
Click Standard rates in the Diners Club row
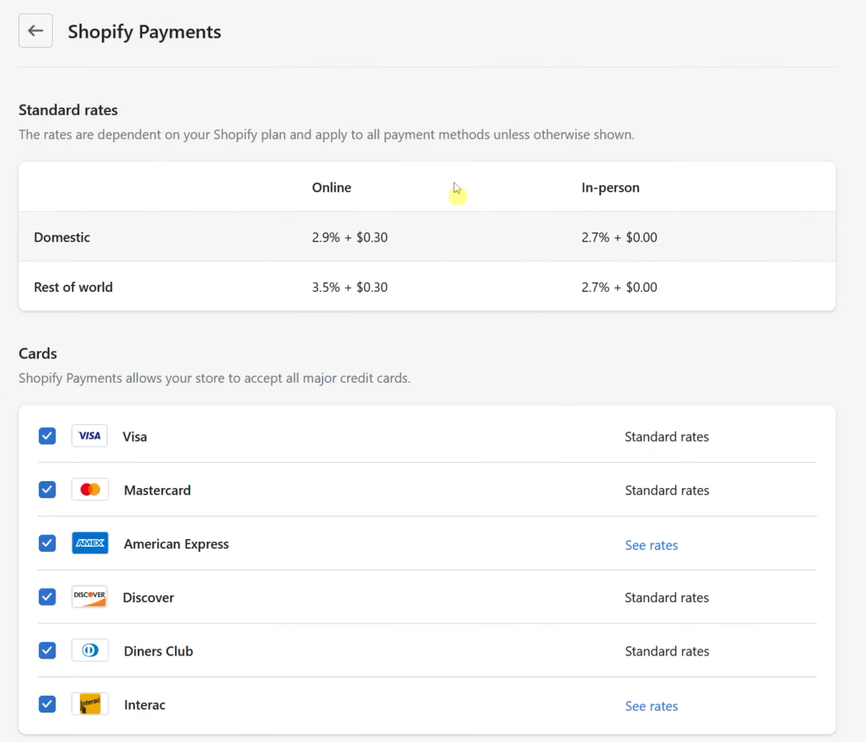[667, 651]
